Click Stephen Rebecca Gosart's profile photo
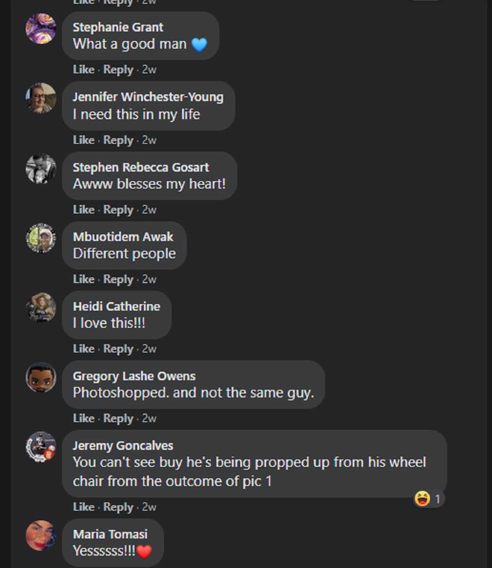The image size is (492, 568). (x=41, y=169)
